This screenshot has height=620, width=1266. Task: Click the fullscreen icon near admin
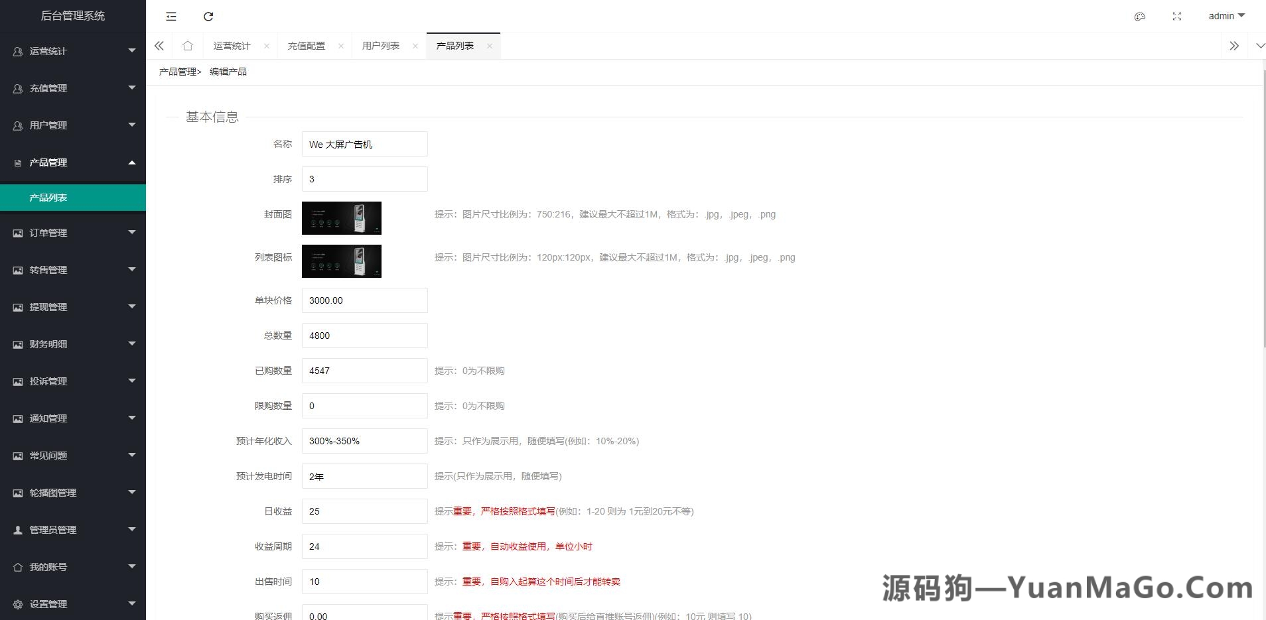[x=1176, y=16]
